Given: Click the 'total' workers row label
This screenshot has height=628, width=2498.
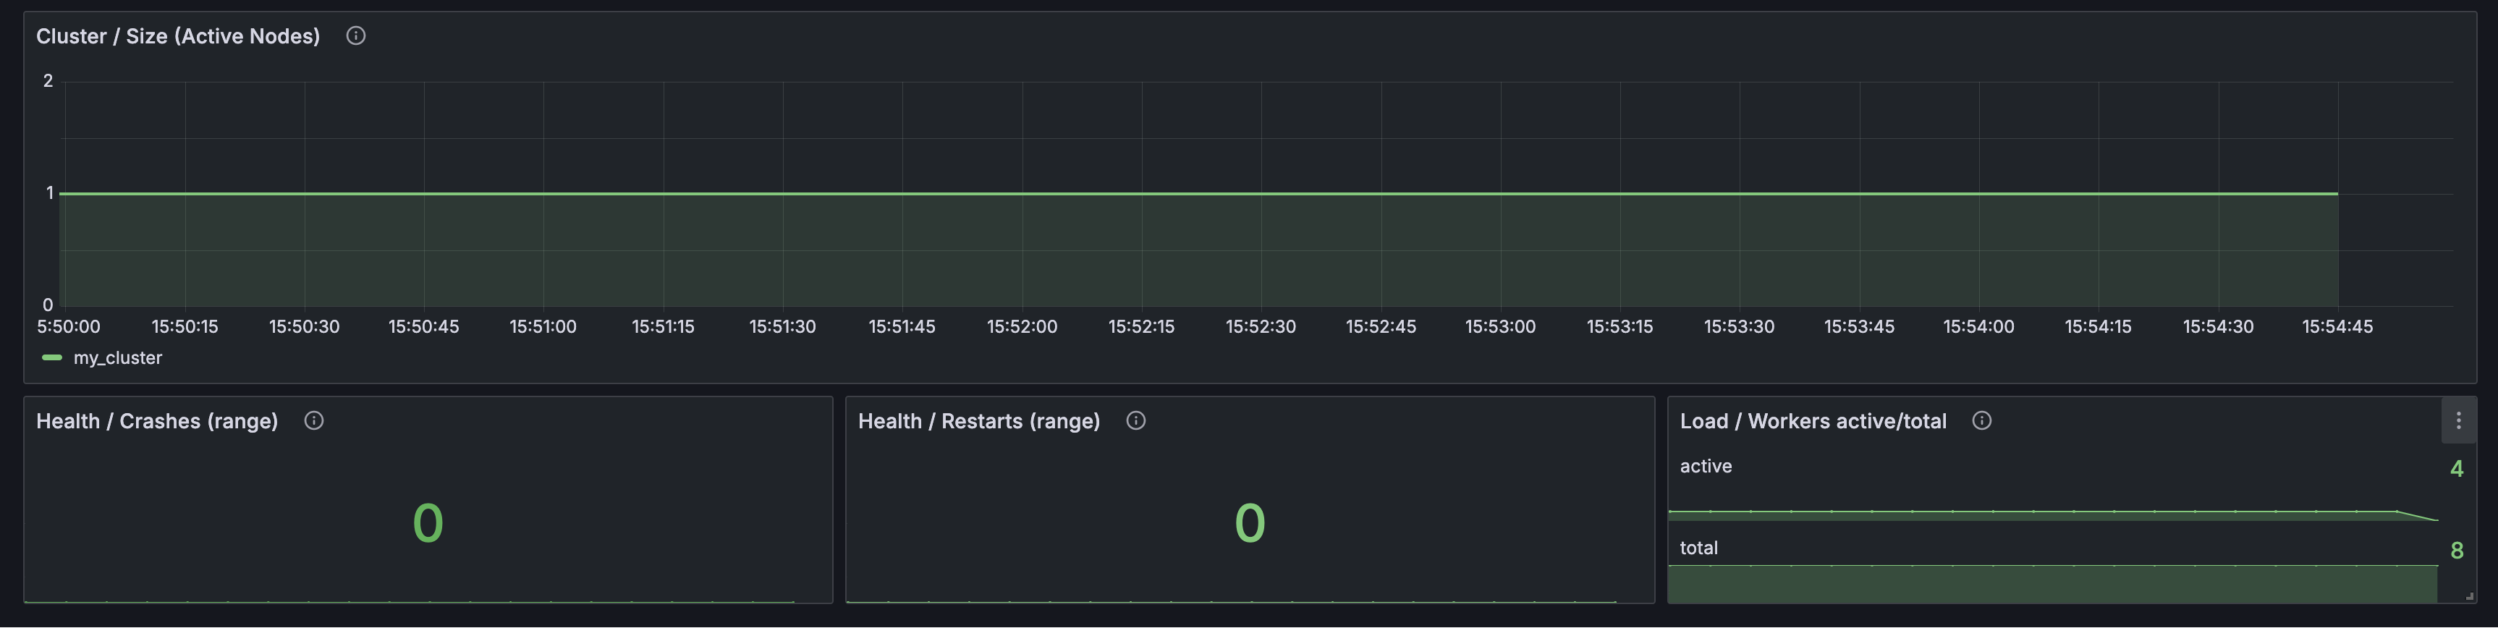Looking at the screenshot, I should pyautogui.click(x=1698, y=548).
